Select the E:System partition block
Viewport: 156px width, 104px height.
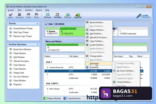(x=52, y=31)
